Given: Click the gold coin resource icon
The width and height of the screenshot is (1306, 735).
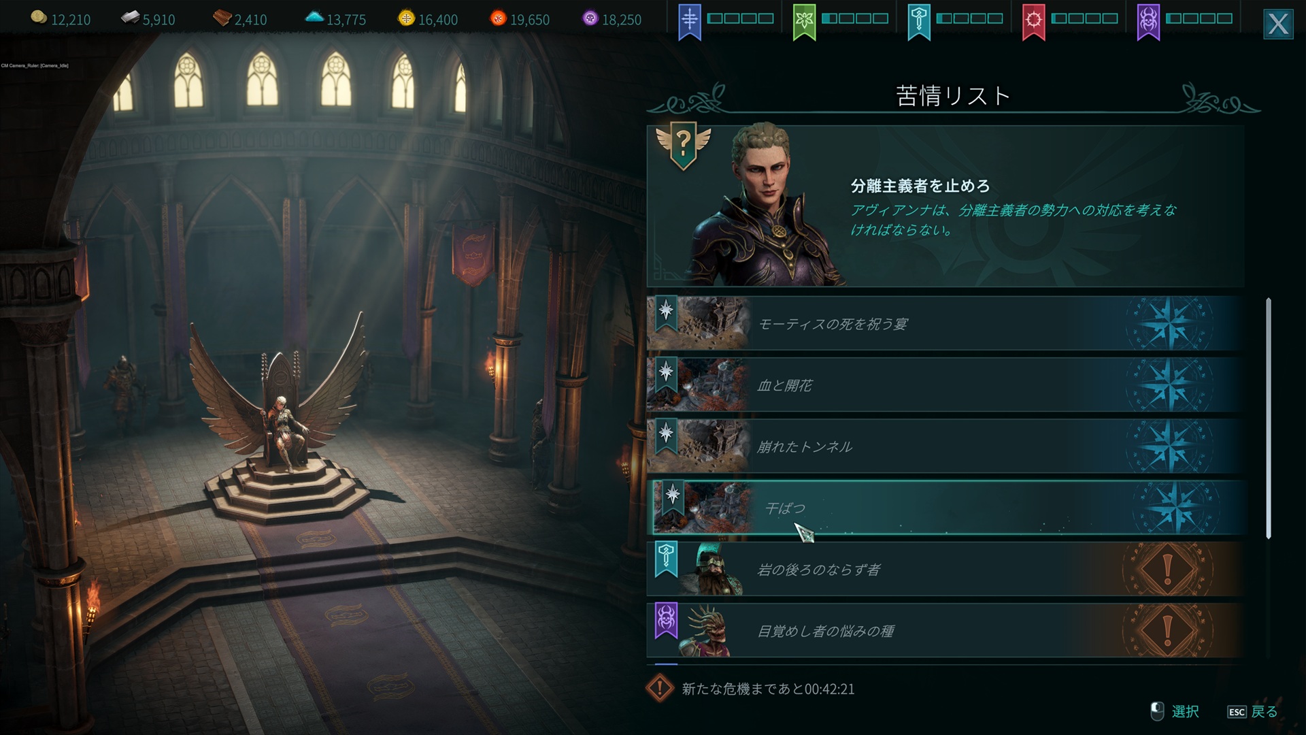Looking at the screenshot, I should [x=39, y=18].
